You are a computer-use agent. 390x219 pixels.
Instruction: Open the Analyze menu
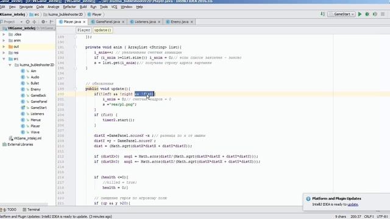pos(53,7)
